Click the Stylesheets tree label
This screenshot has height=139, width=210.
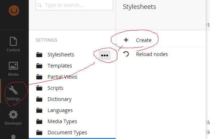[x=61, y=55]
